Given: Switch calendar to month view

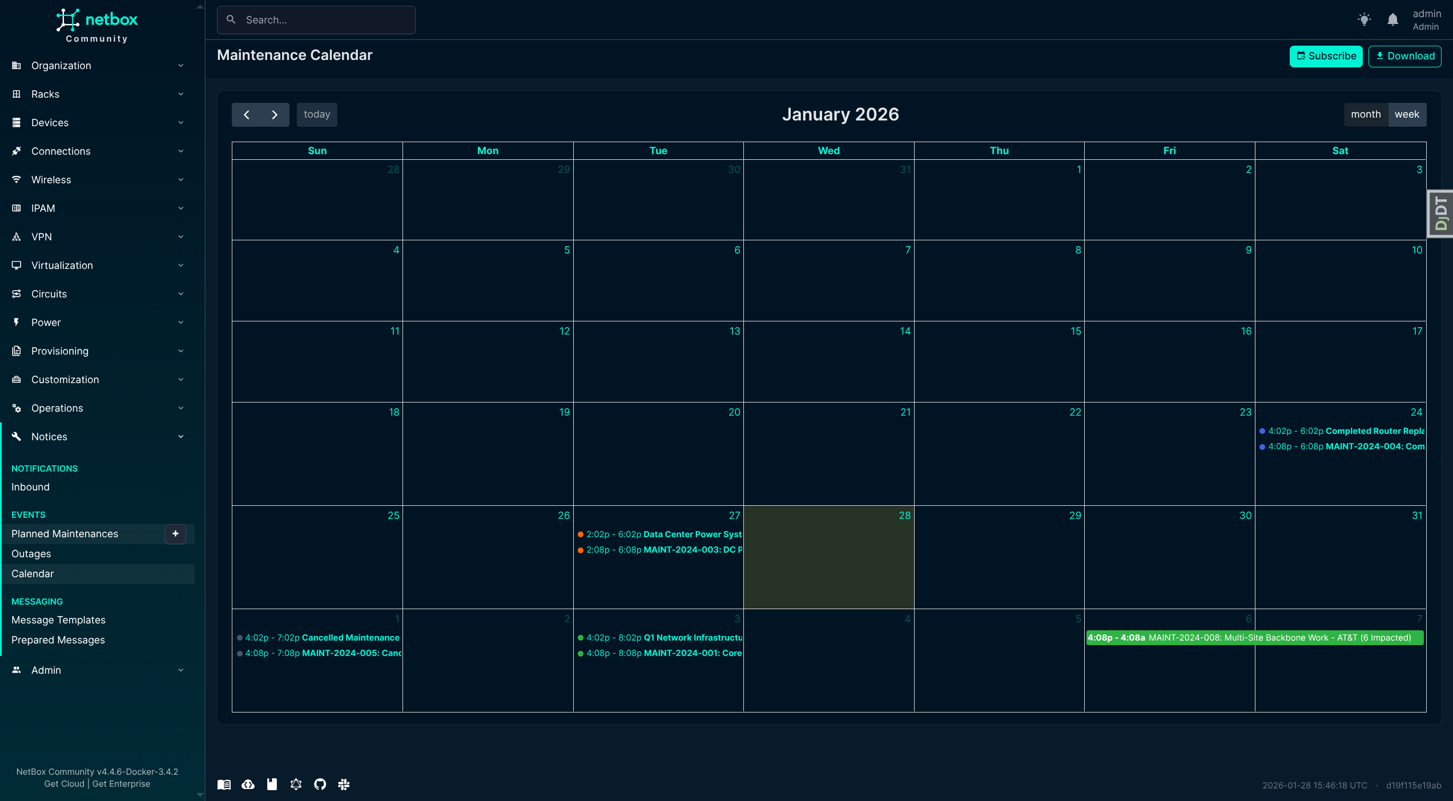Looking at the screenshot, I should [x=1366, y=114].
